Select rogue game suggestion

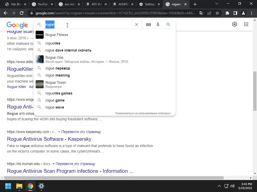coord(104,100)
